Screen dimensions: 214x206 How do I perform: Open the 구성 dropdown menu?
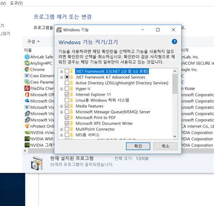(x=33, y=41)
